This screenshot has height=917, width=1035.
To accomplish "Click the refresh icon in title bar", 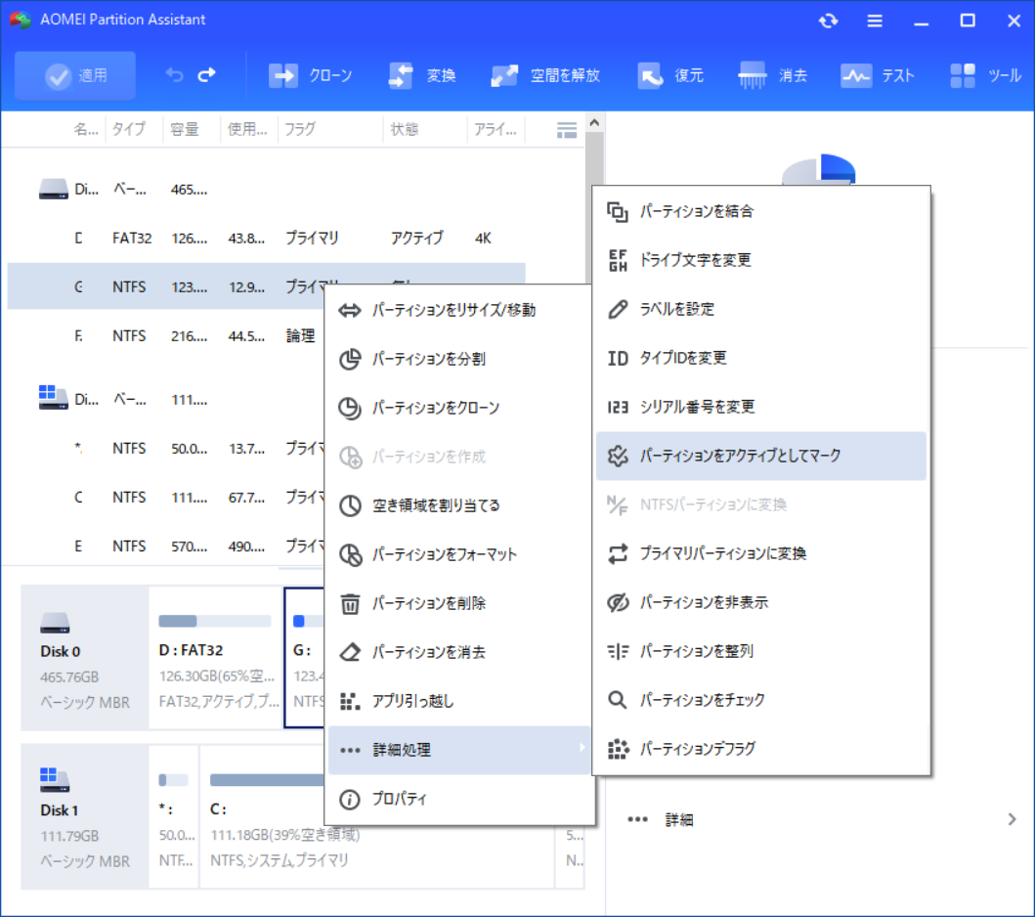I will 829,21.
